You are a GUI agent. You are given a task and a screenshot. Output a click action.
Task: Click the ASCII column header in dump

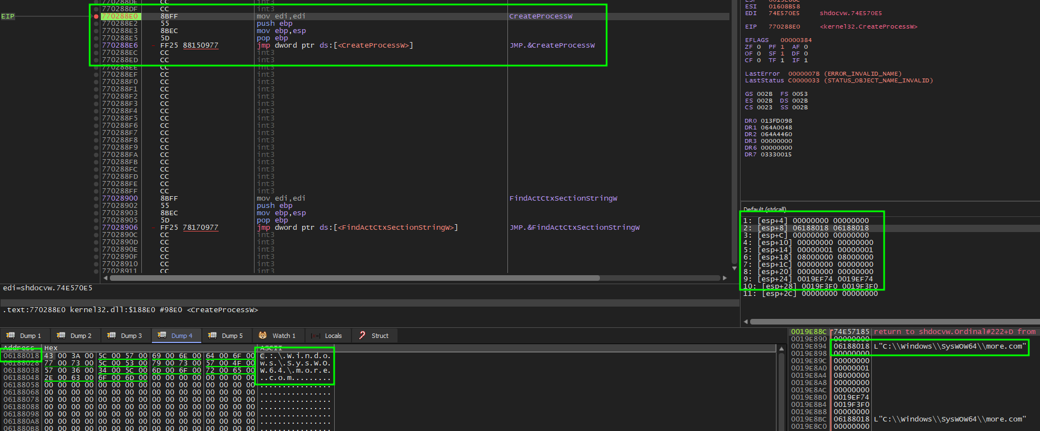(x=271, y=348)
